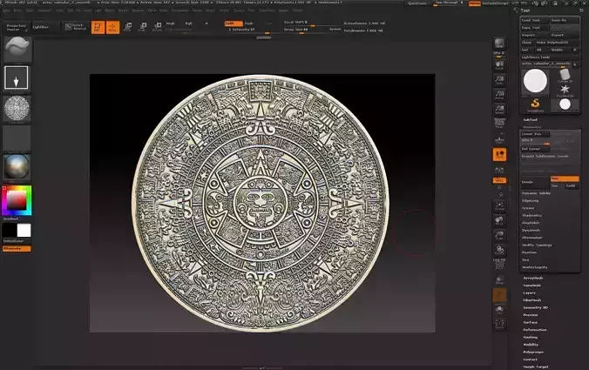Expand the Layers section

coord(530,293)
